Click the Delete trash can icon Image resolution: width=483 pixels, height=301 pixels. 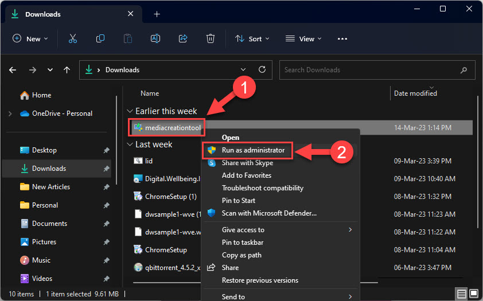[211, 39]
